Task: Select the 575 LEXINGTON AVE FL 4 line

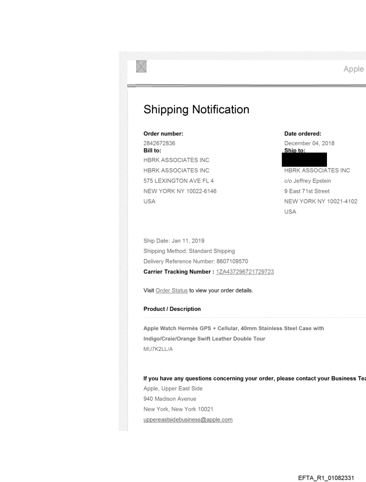Action: [x=179, y=181]
